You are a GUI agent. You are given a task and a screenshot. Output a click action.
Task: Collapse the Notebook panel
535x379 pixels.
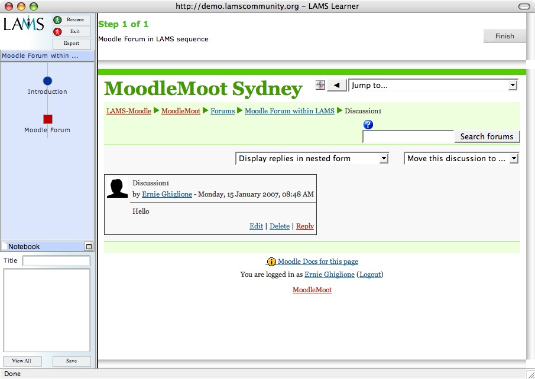click(x=89, y=246)
